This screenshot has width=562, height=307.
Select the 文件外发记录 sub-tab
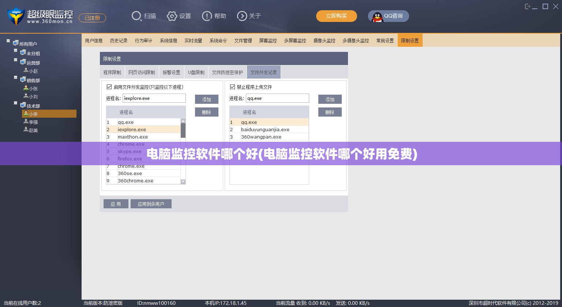[264, 72]
